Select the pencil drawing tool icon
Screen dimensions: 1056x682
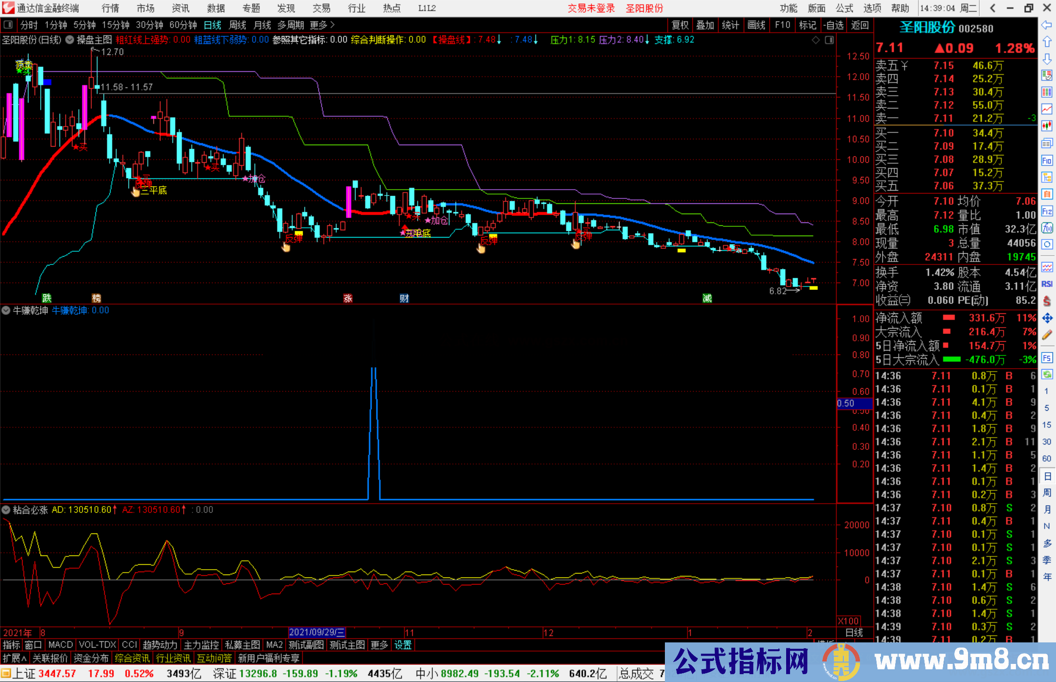[x=1047, y=335]
